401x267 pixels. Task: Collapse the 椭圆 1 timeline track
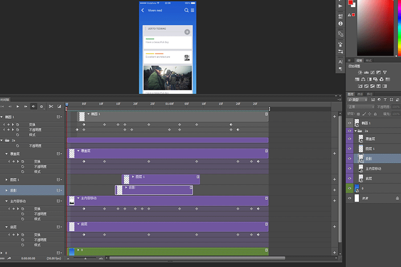[x=1, y=117]
